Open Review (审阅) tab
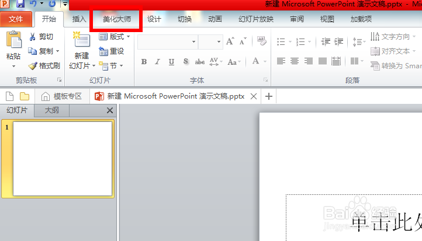 pos(297,19)
